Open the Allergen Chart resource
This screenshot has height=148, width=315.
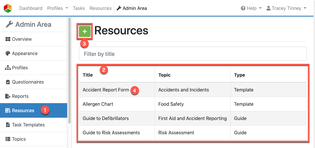98,104
